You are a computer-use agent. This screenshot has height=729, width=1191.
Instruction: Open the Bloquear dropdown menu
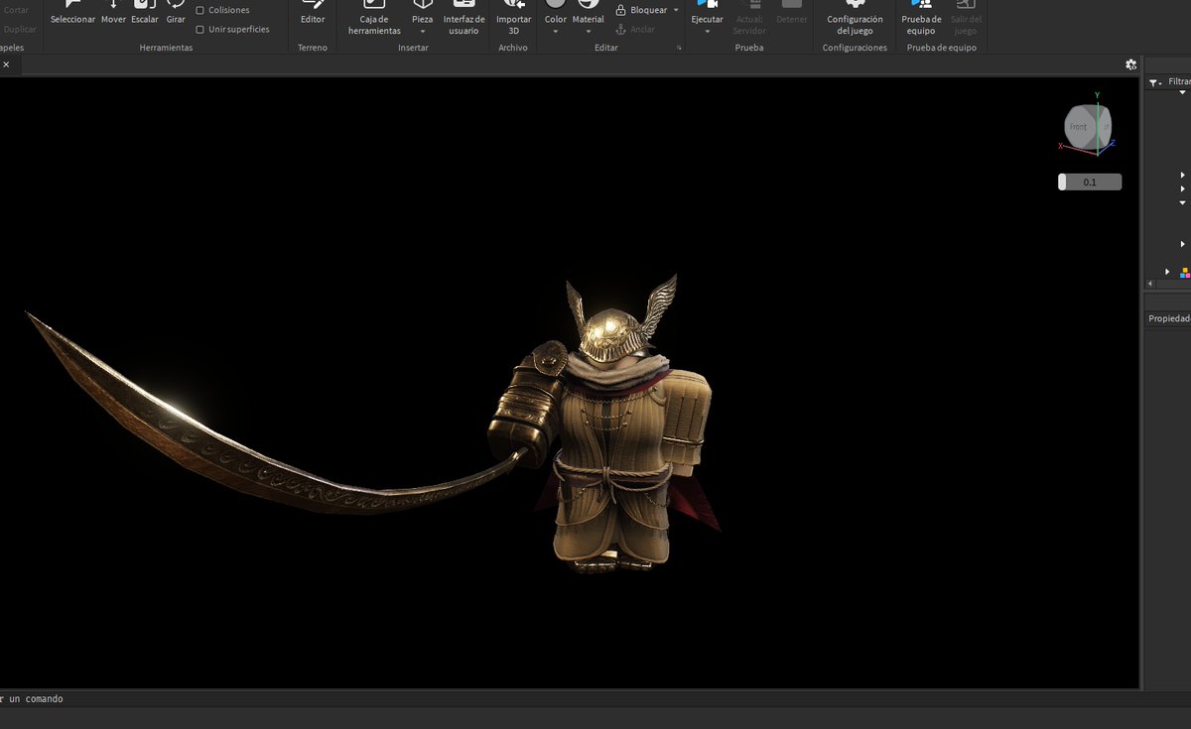coord(676,10)
